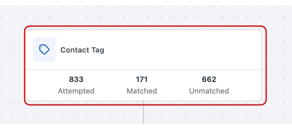
Task: Click empty header space right of Contact Tag
Action: (x=182, y=50)
